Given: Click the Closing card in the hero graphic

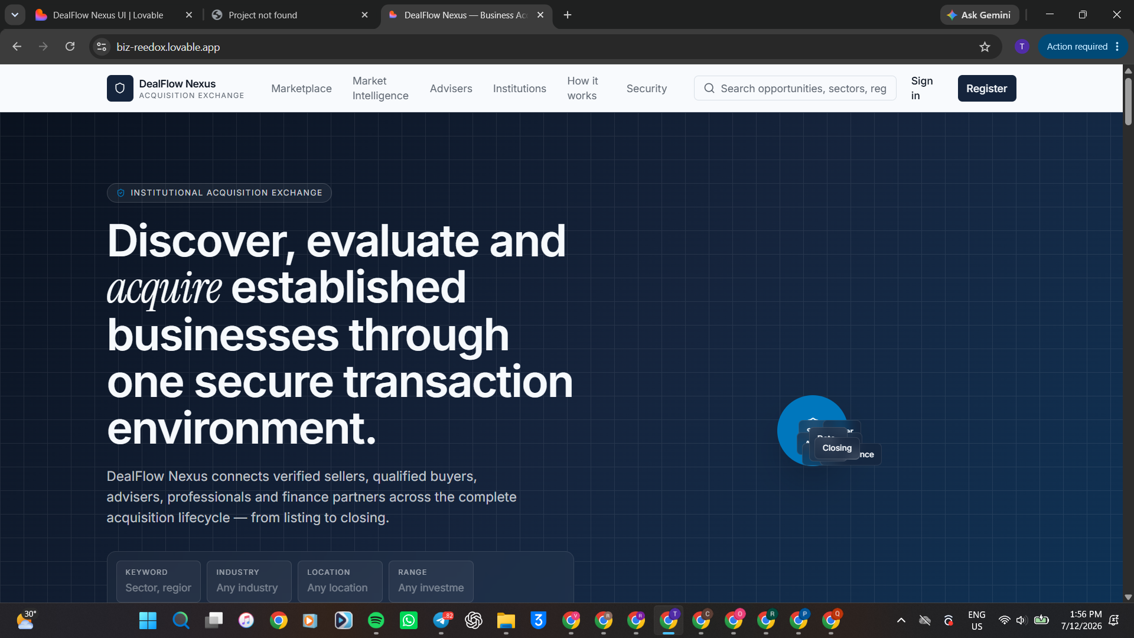Looking at the screenshot, I should (x=837, y=448).
